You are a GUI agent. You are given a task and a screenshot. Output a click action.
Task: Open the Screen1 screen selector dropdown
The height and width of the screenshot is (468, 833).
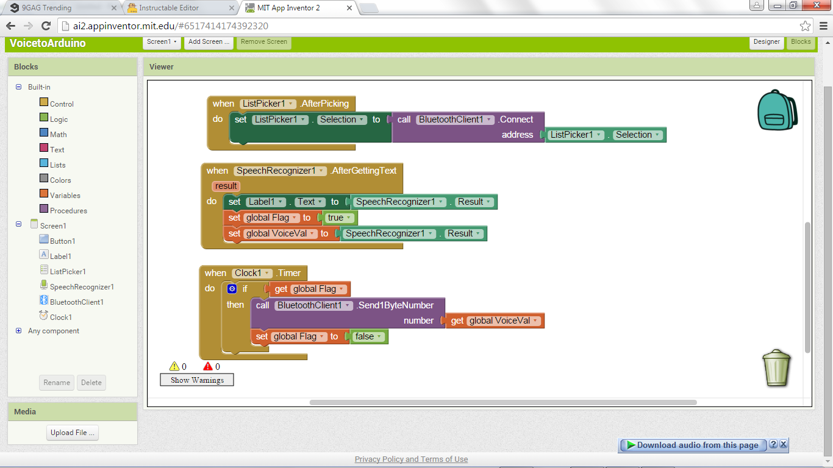click(x=162, y=42)
